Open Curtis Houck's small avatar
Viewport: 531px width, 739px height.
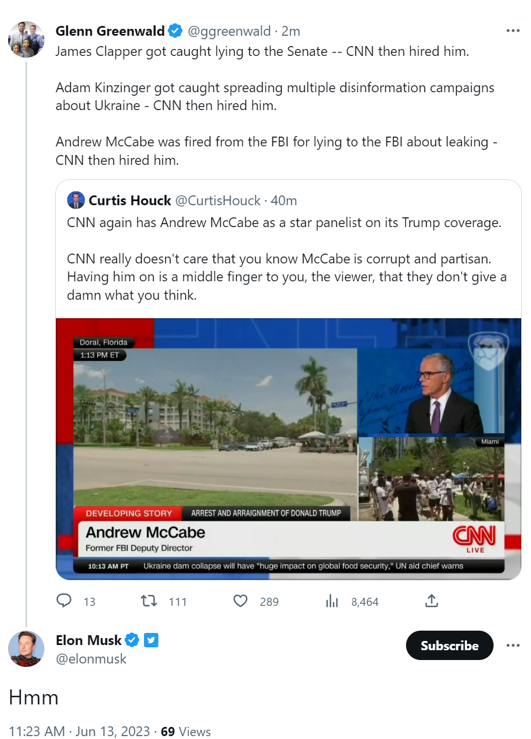coord(76,200)
